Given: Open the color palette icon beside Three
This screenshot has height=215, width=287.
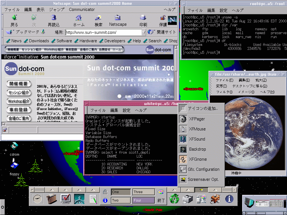Looking at the screenshot, I should click(161, 192).
